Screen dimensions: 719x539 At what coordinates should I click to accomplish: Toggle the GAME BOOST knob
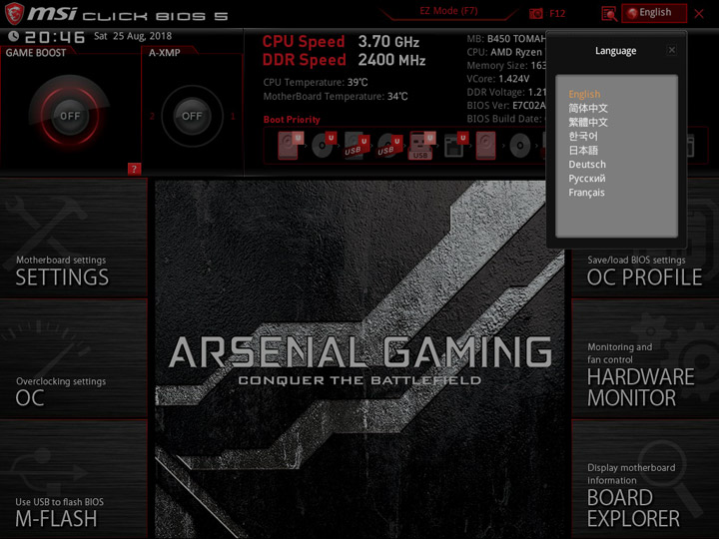pos(70,116)
